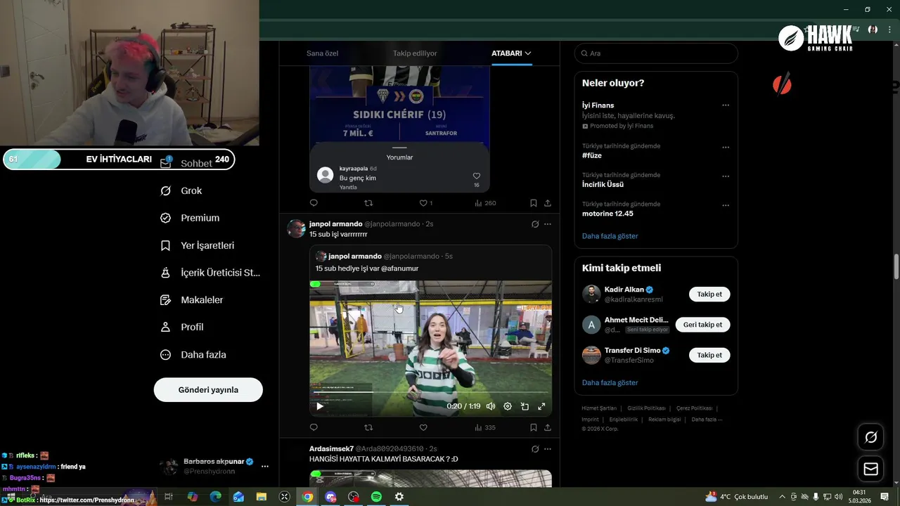
Task: Share janpol armando's post
Action: [x=548, y=427]
